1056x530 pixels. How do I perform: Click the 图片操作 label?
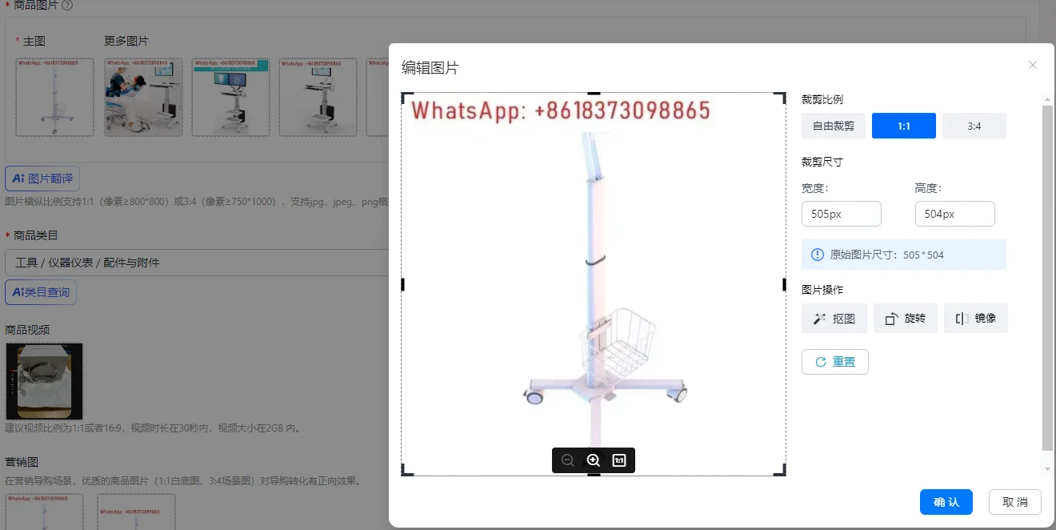[822, 289]
